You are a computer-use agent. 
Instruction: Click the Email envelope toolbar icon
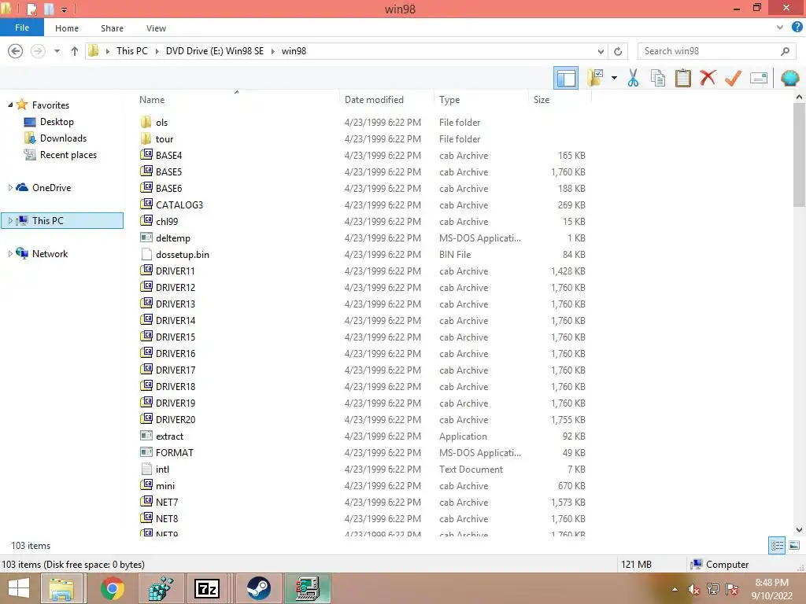point(759,78)
